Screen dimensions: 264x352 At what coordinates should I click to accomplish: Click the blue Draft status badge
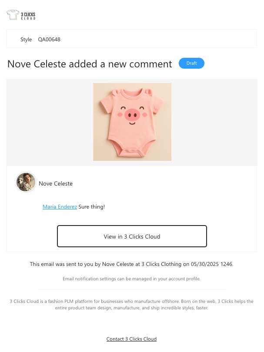pos(191,63)
